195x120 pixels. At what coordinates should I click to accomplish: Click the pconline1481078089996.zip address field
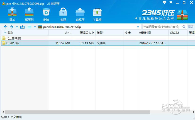[x=89, y=27]
